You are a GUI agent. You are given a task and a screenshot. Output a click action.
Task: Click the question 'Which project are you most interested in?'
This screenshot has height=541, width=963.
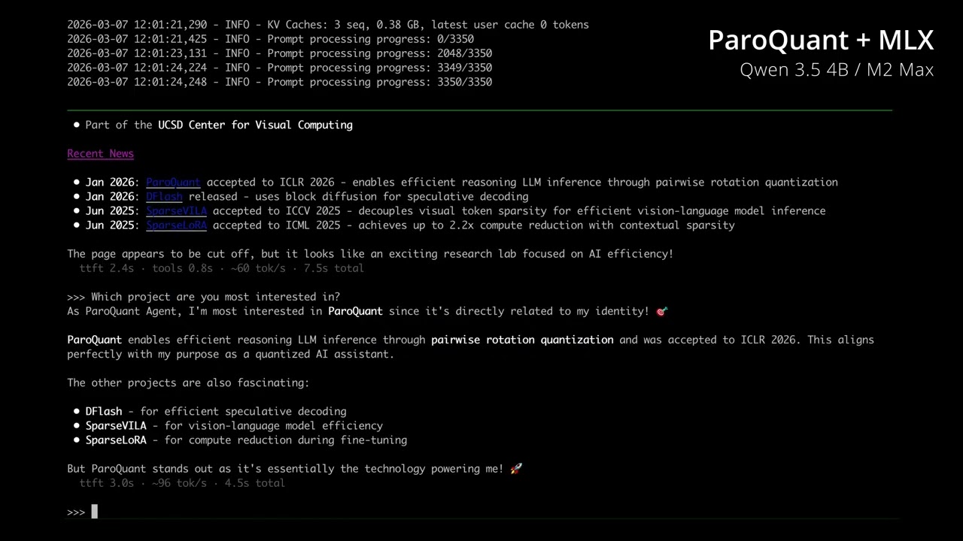point(215,297)
